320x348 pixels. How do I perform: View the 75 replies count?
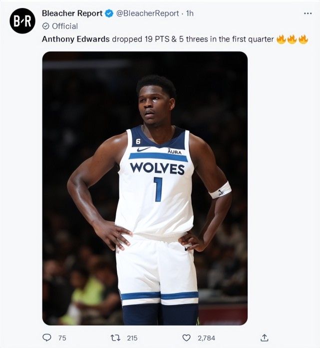(62, 338)
